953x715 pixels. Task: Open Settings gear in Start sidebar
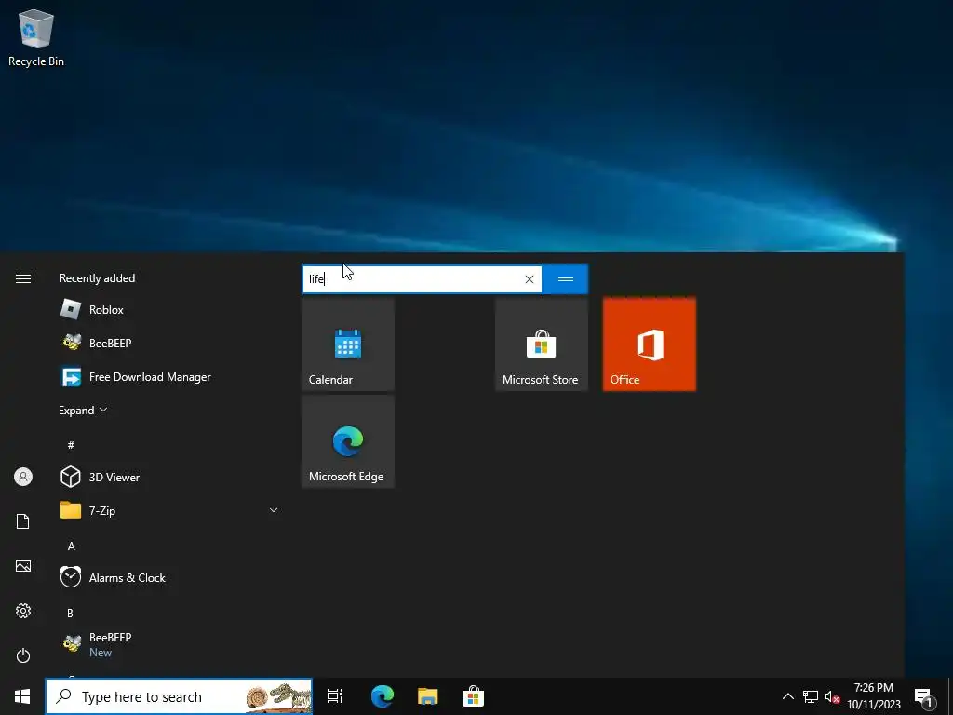pos(23,611)
